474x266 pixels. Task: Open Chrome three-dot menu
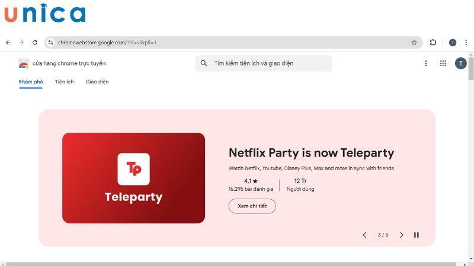(466, 43)
